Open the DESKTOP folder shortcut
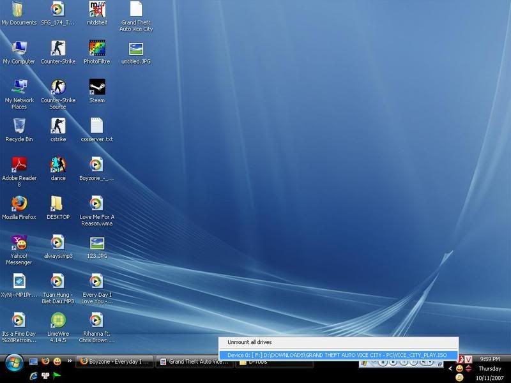 coord(57,208)
